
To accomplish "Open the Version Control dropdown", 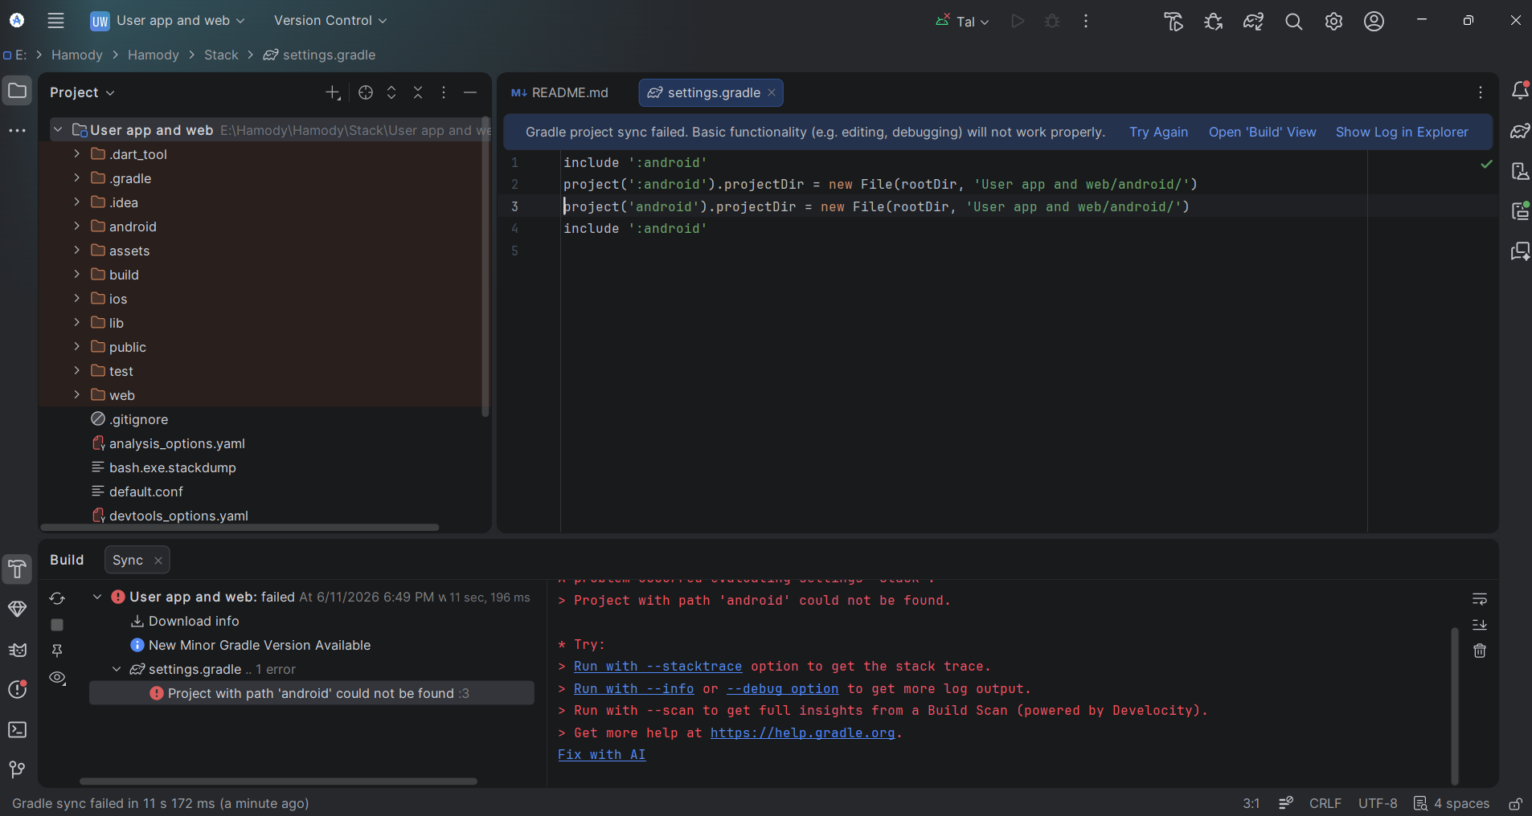I will pyautogui.click(x=330, y=21).
